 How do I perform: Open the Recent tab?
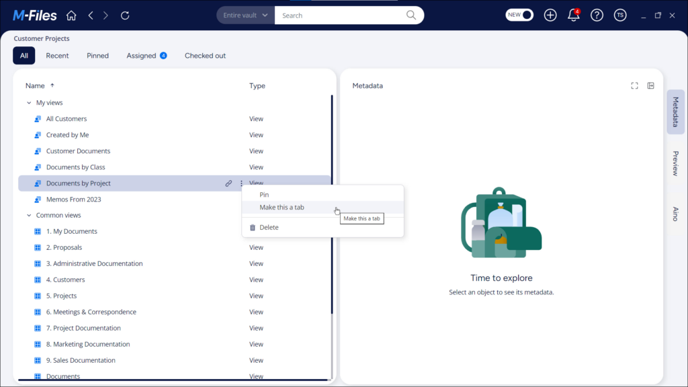coord(57,55)
